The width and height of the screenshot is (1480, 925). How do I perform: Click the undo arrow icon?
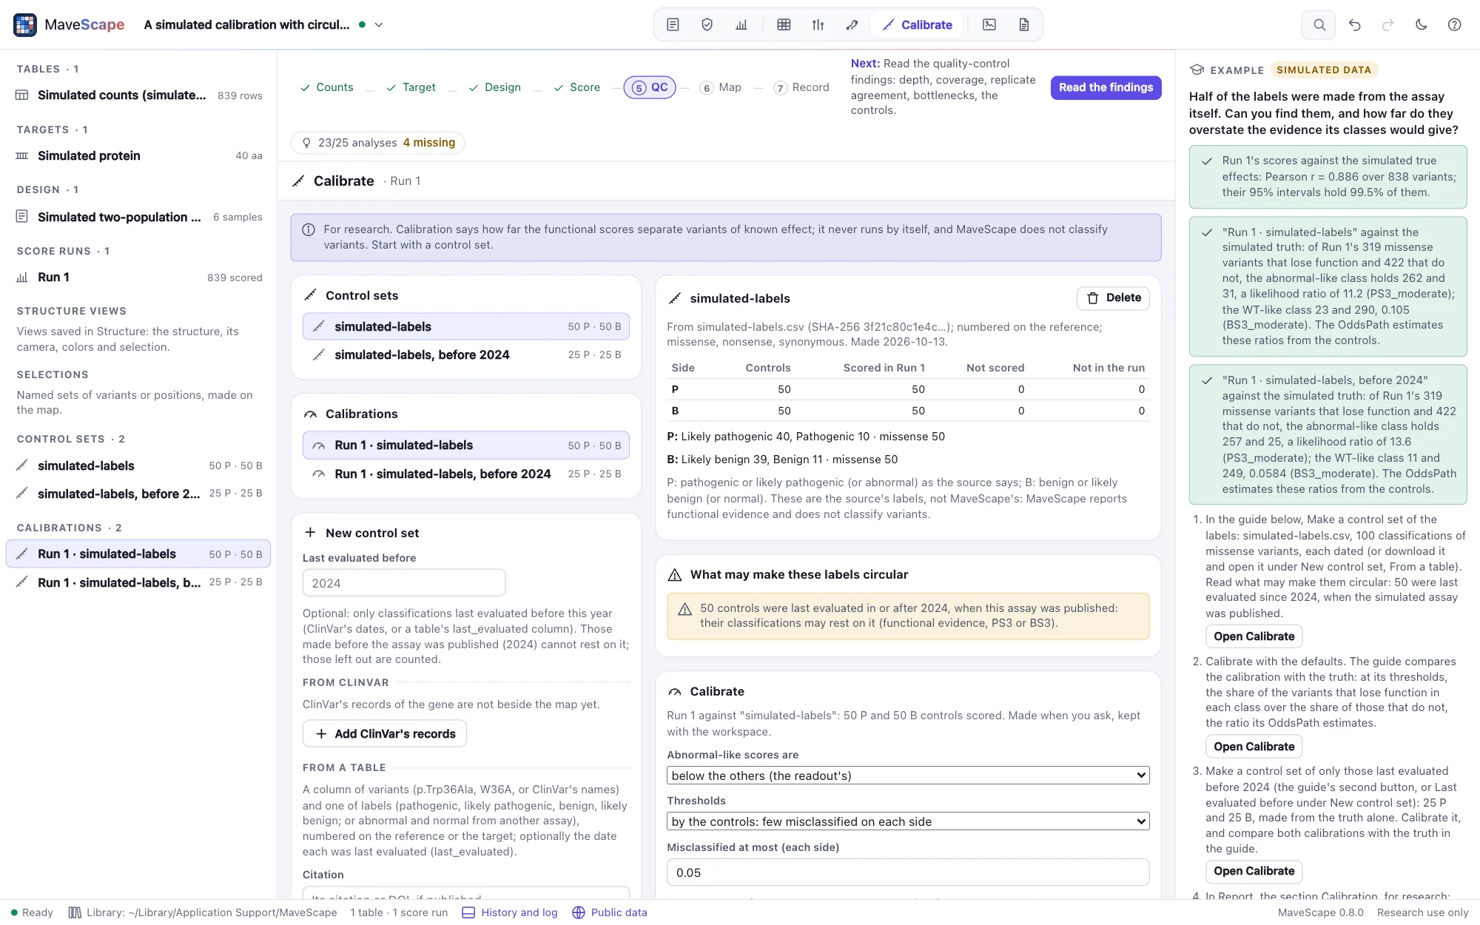[x=1354, y=24]
